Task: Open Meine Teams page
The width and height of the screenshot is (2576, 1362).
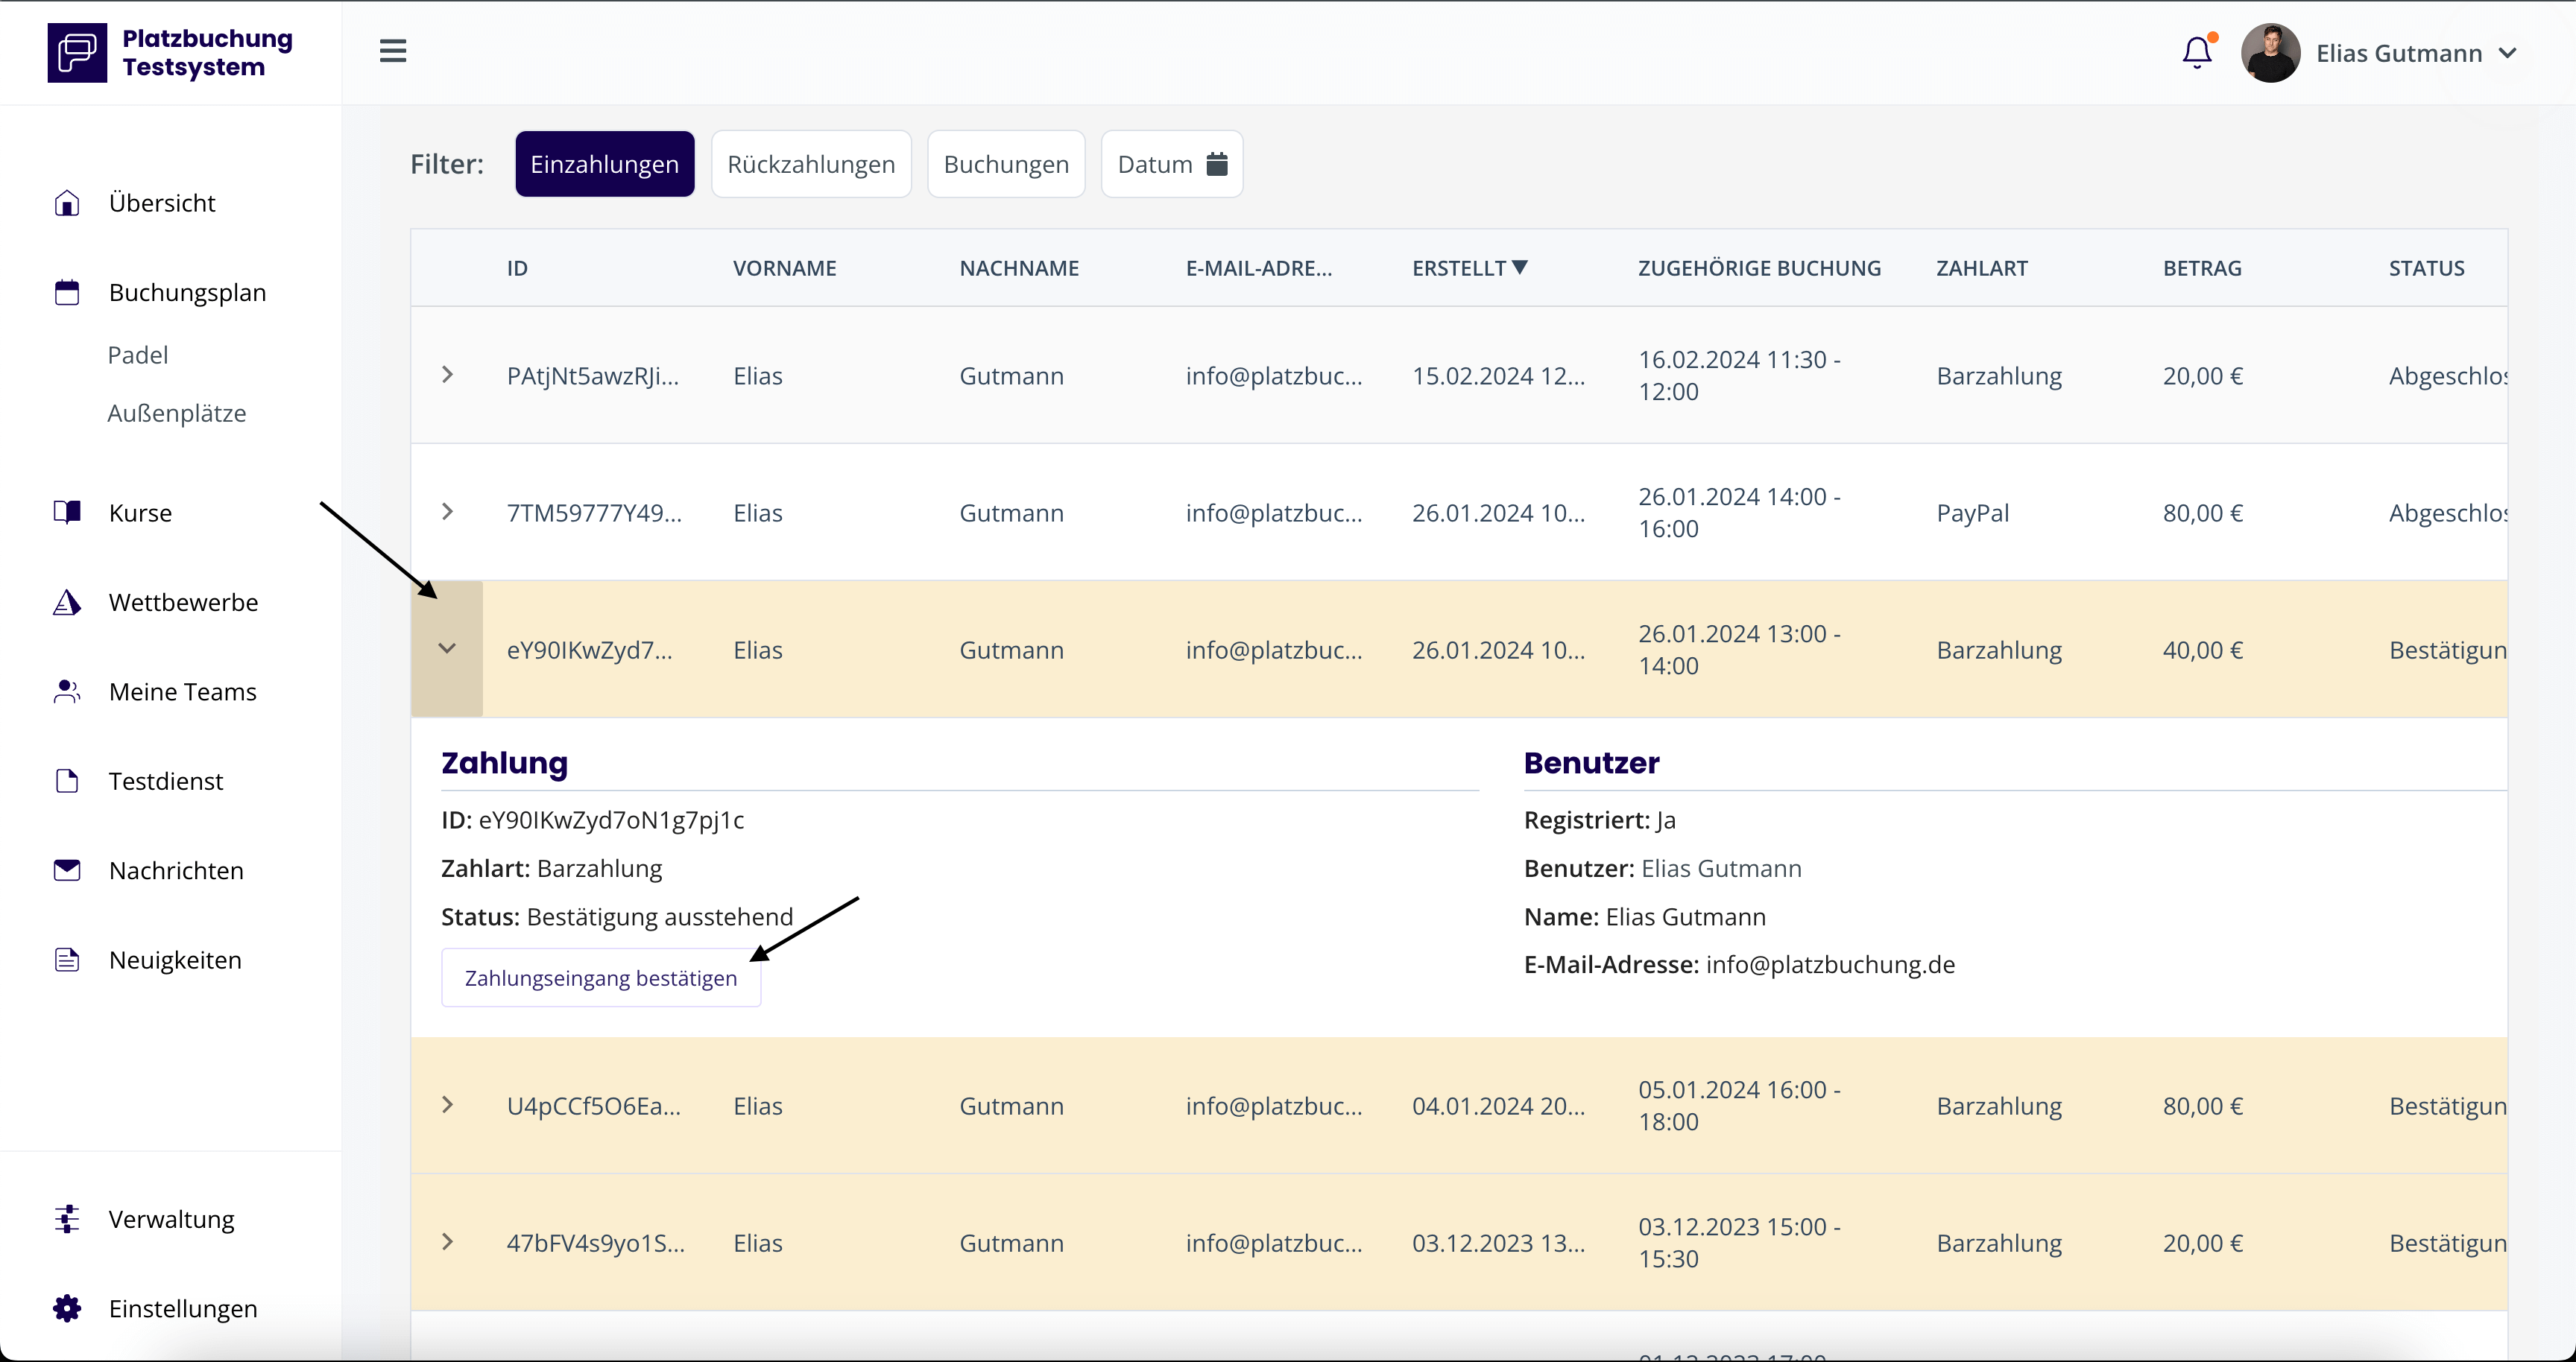Action: click(x=183, y=691)
